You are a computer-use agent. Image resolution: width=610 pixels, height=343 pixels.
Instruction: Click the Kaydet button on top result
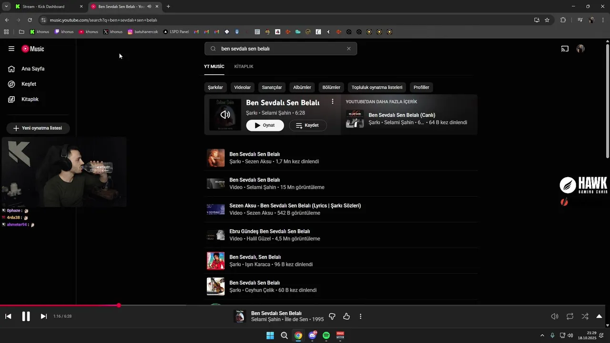pos(308,125)
